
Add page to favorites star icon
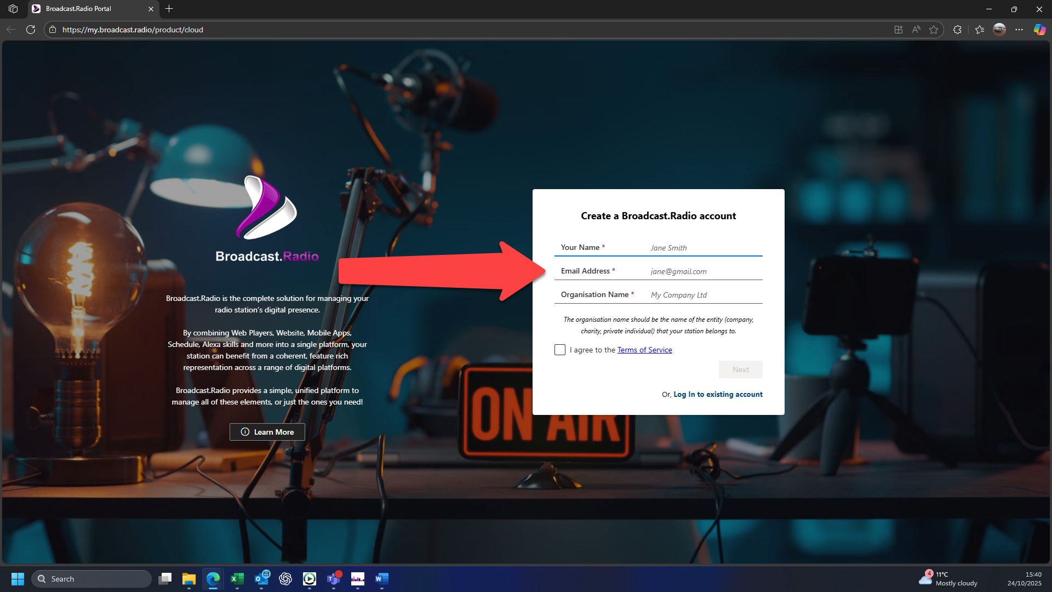(934, 30)
